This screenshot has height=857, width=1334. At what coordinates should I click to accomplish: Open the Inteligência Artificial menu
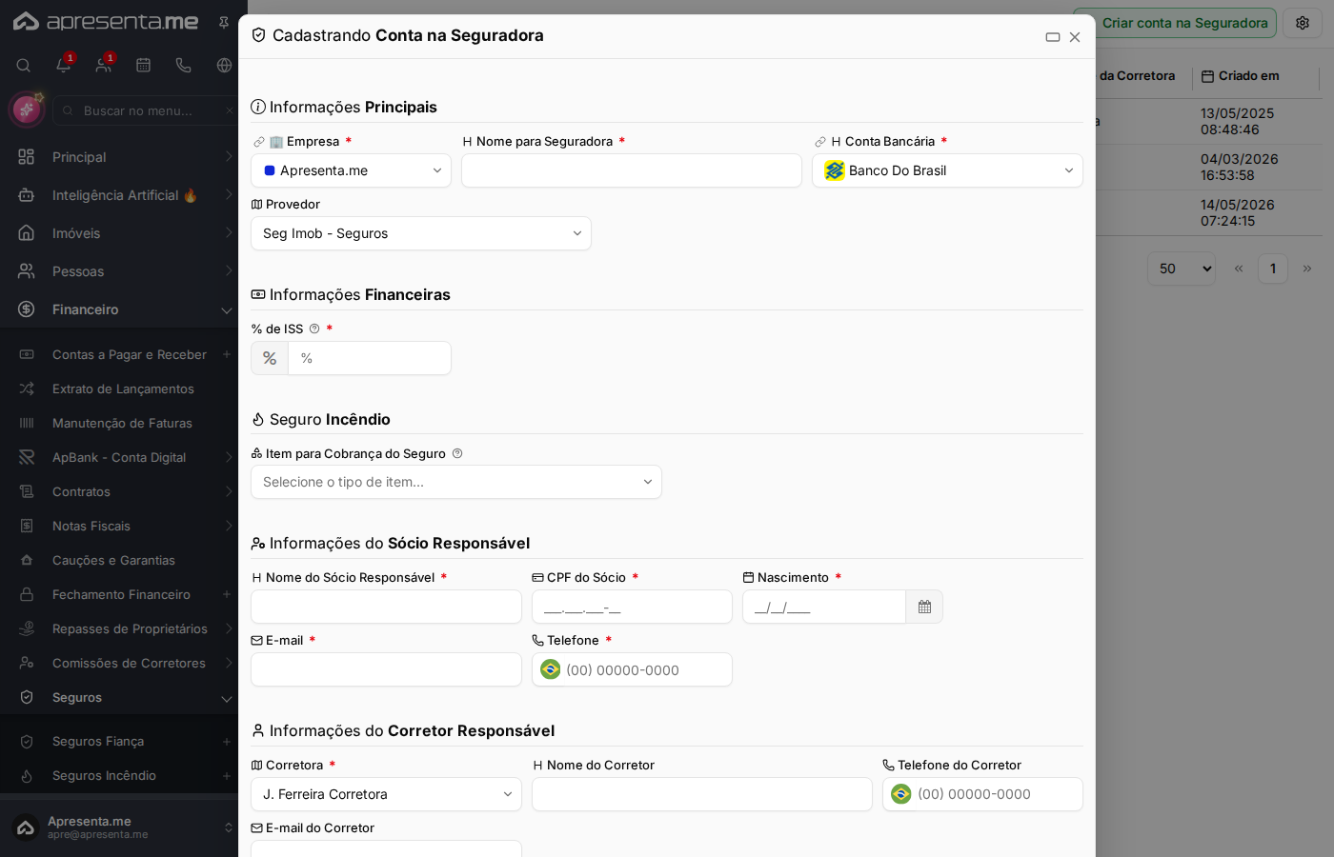pyautogui.click(x=119, y=195)
